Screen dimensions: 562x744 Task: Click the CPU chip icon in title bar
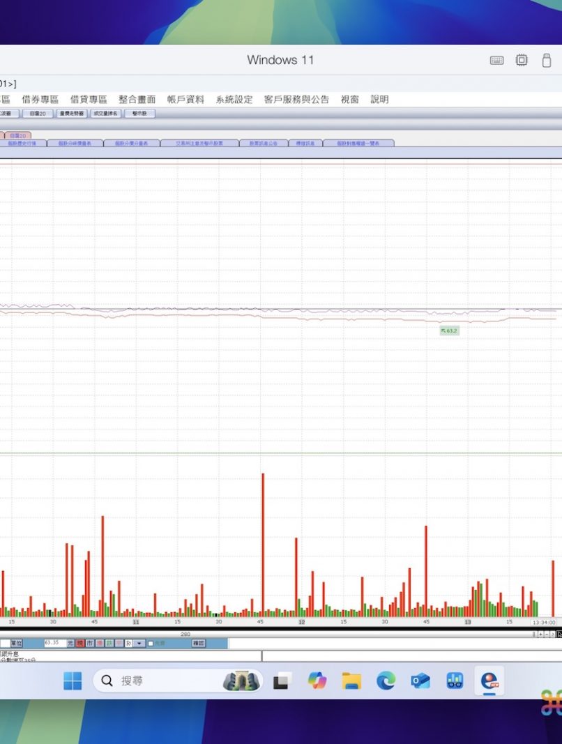522,61
